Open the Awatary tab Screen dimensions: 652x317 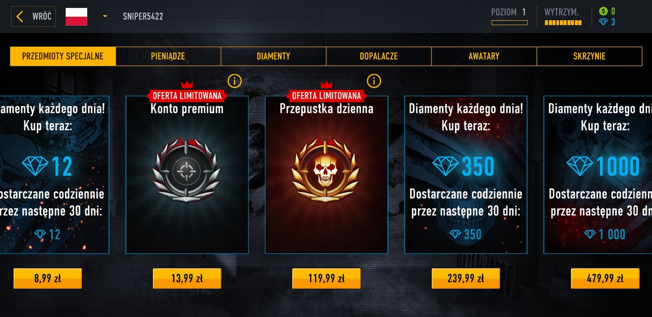(484, 56)
